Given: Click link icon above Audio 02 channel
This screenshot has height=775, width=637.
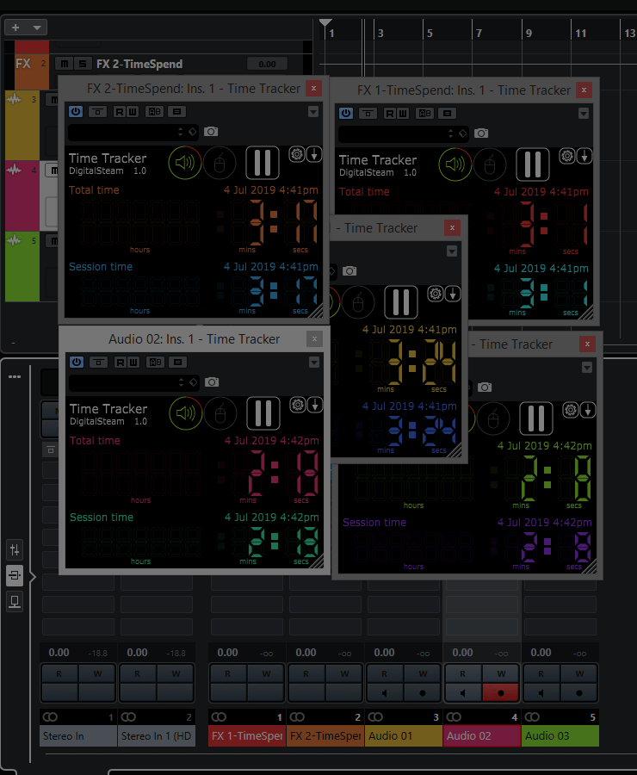Looking at the screenshot, I should (454, 716).
